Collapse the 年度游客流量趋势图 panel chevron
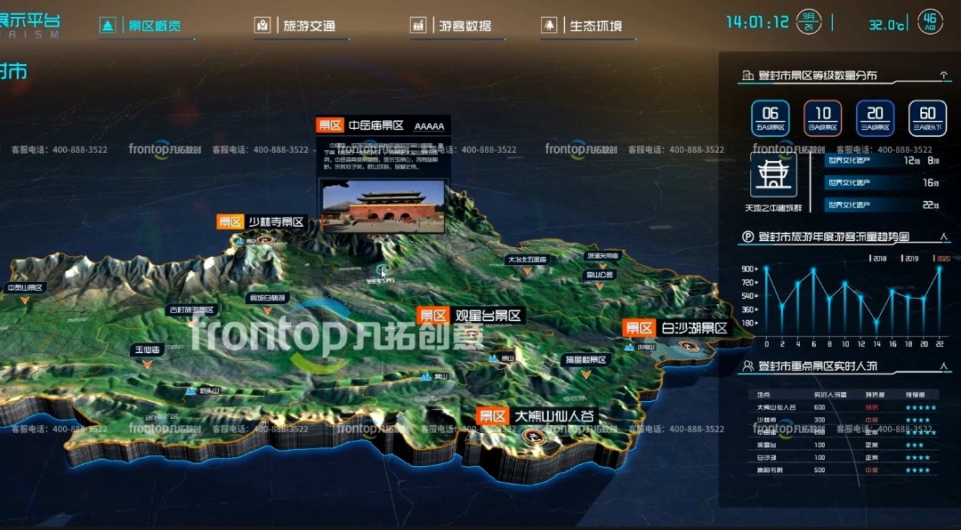This screenshot has width=961, height=530. click(x=943, y=237)
